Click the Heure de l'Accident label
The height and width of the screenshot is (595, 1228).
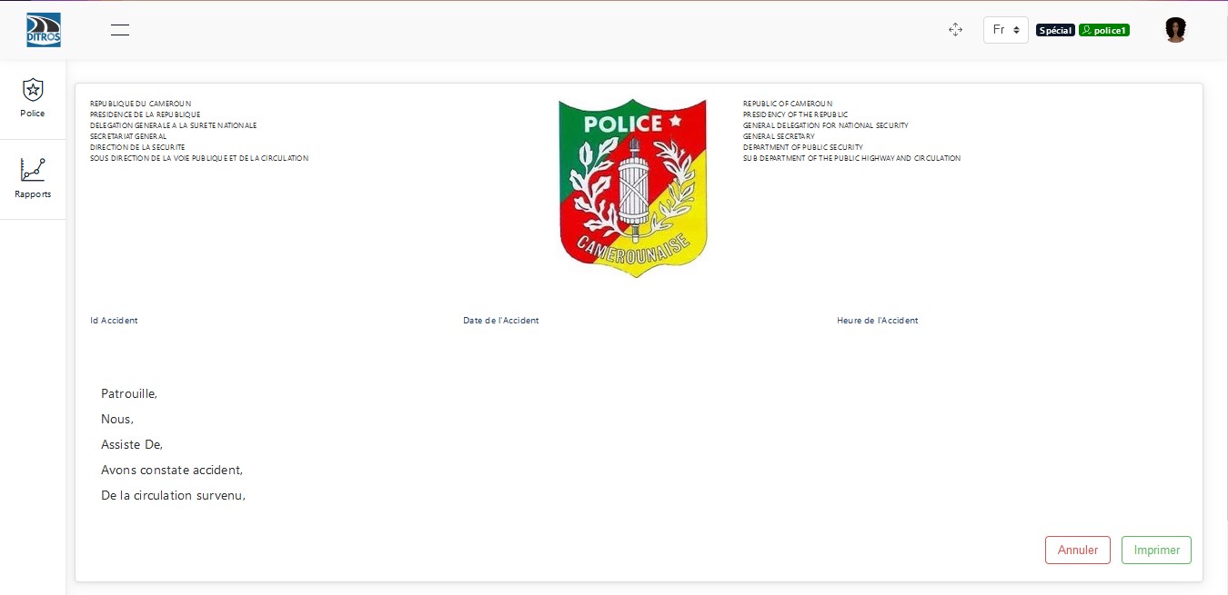pos(878,321)
